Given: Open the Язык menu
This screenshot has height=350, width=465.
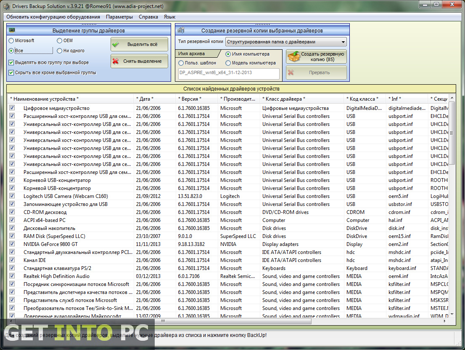Looking at the screenshot, I should (169, 17).
